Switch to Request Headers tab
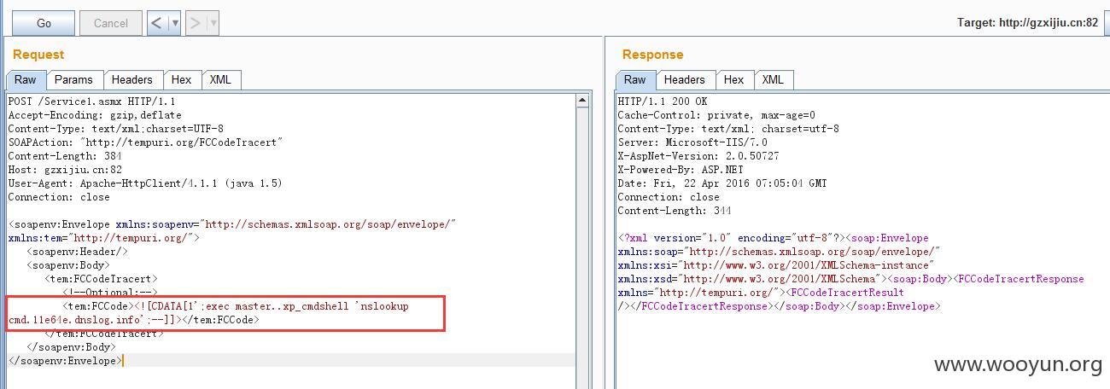The height and width of the screenshot is (389, 1110). click(x=132, y=79)
